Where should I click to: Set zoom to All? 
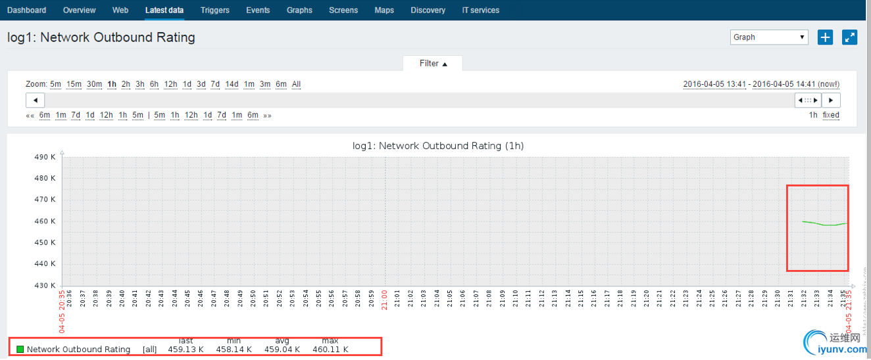[x=296, y=84]
